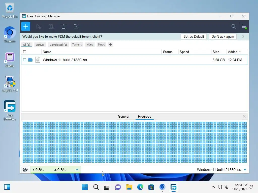Sort by Name column header

47,52
